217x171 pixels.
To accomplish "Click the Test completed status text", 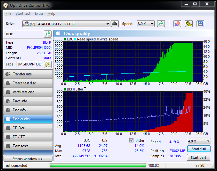I will pyautogui.click(x=15, y=166).
